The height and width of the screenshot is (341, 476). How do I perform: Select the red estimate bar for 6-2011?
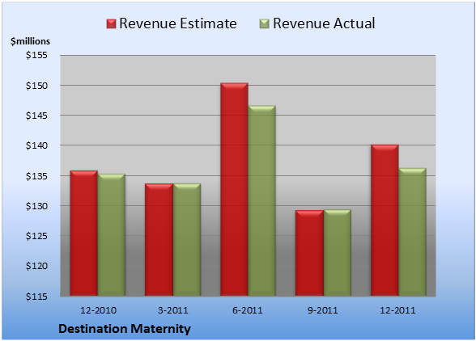click(235, 189)
